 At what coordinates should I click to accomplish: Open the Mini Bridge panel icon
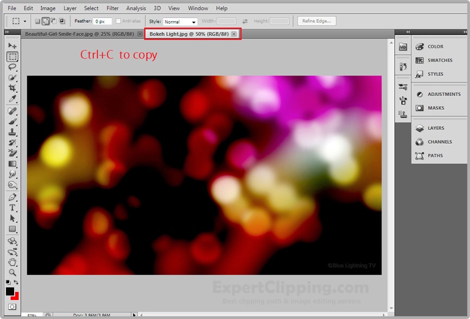pyautogui.click(x=403, y=47)
